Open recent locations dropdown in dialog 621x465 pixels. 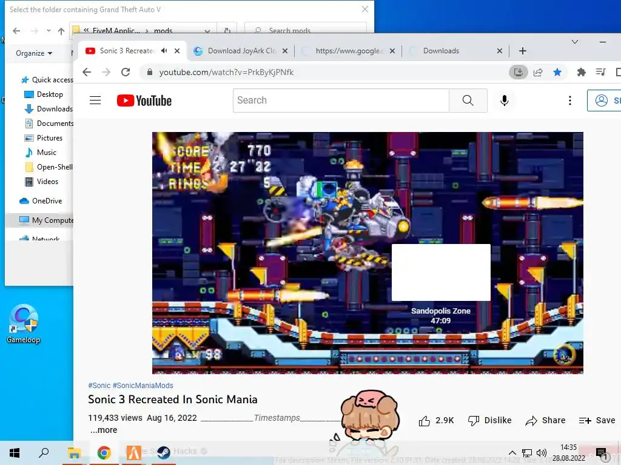click(x=49, y=31)
